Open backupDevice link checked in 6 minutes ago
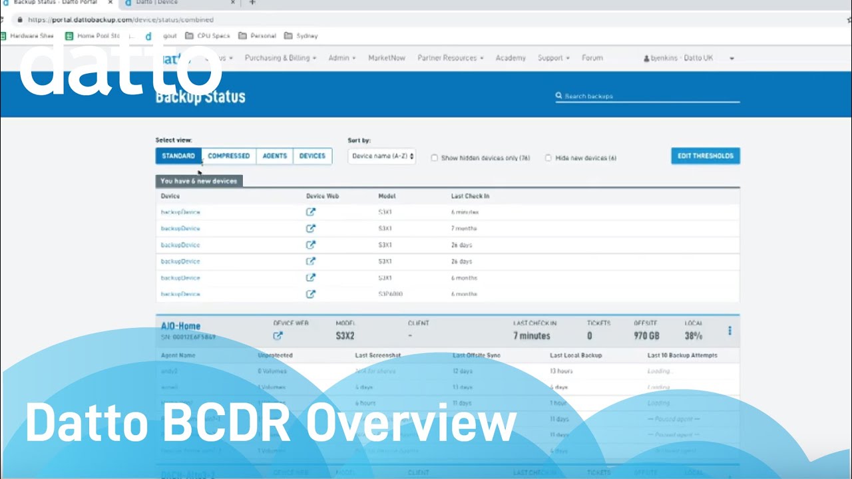Image resolution: width=852 pixels, height=479 pixels. pyautogui.click(x=180, y=212)
